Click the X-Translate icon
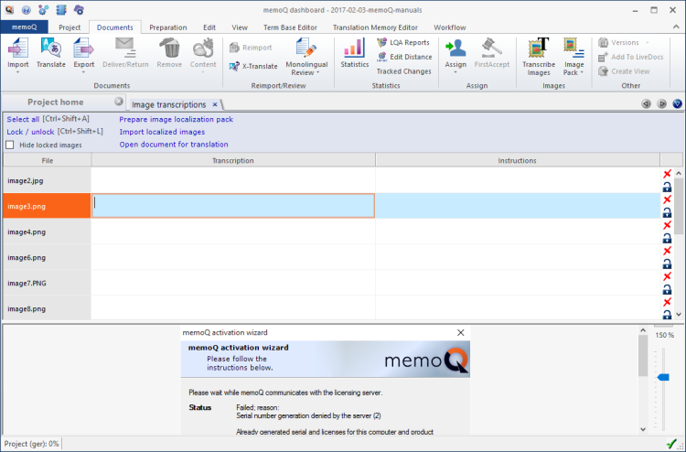Screen dimensions: 686x452 pyautogui.click(x=234, y=66)
